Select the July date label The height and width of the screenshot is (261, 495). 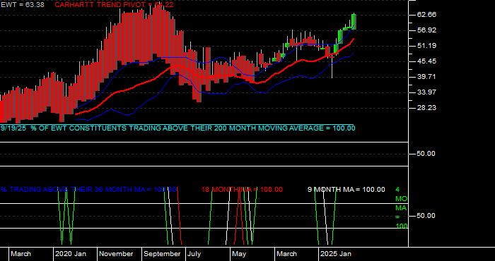[194, 254]
